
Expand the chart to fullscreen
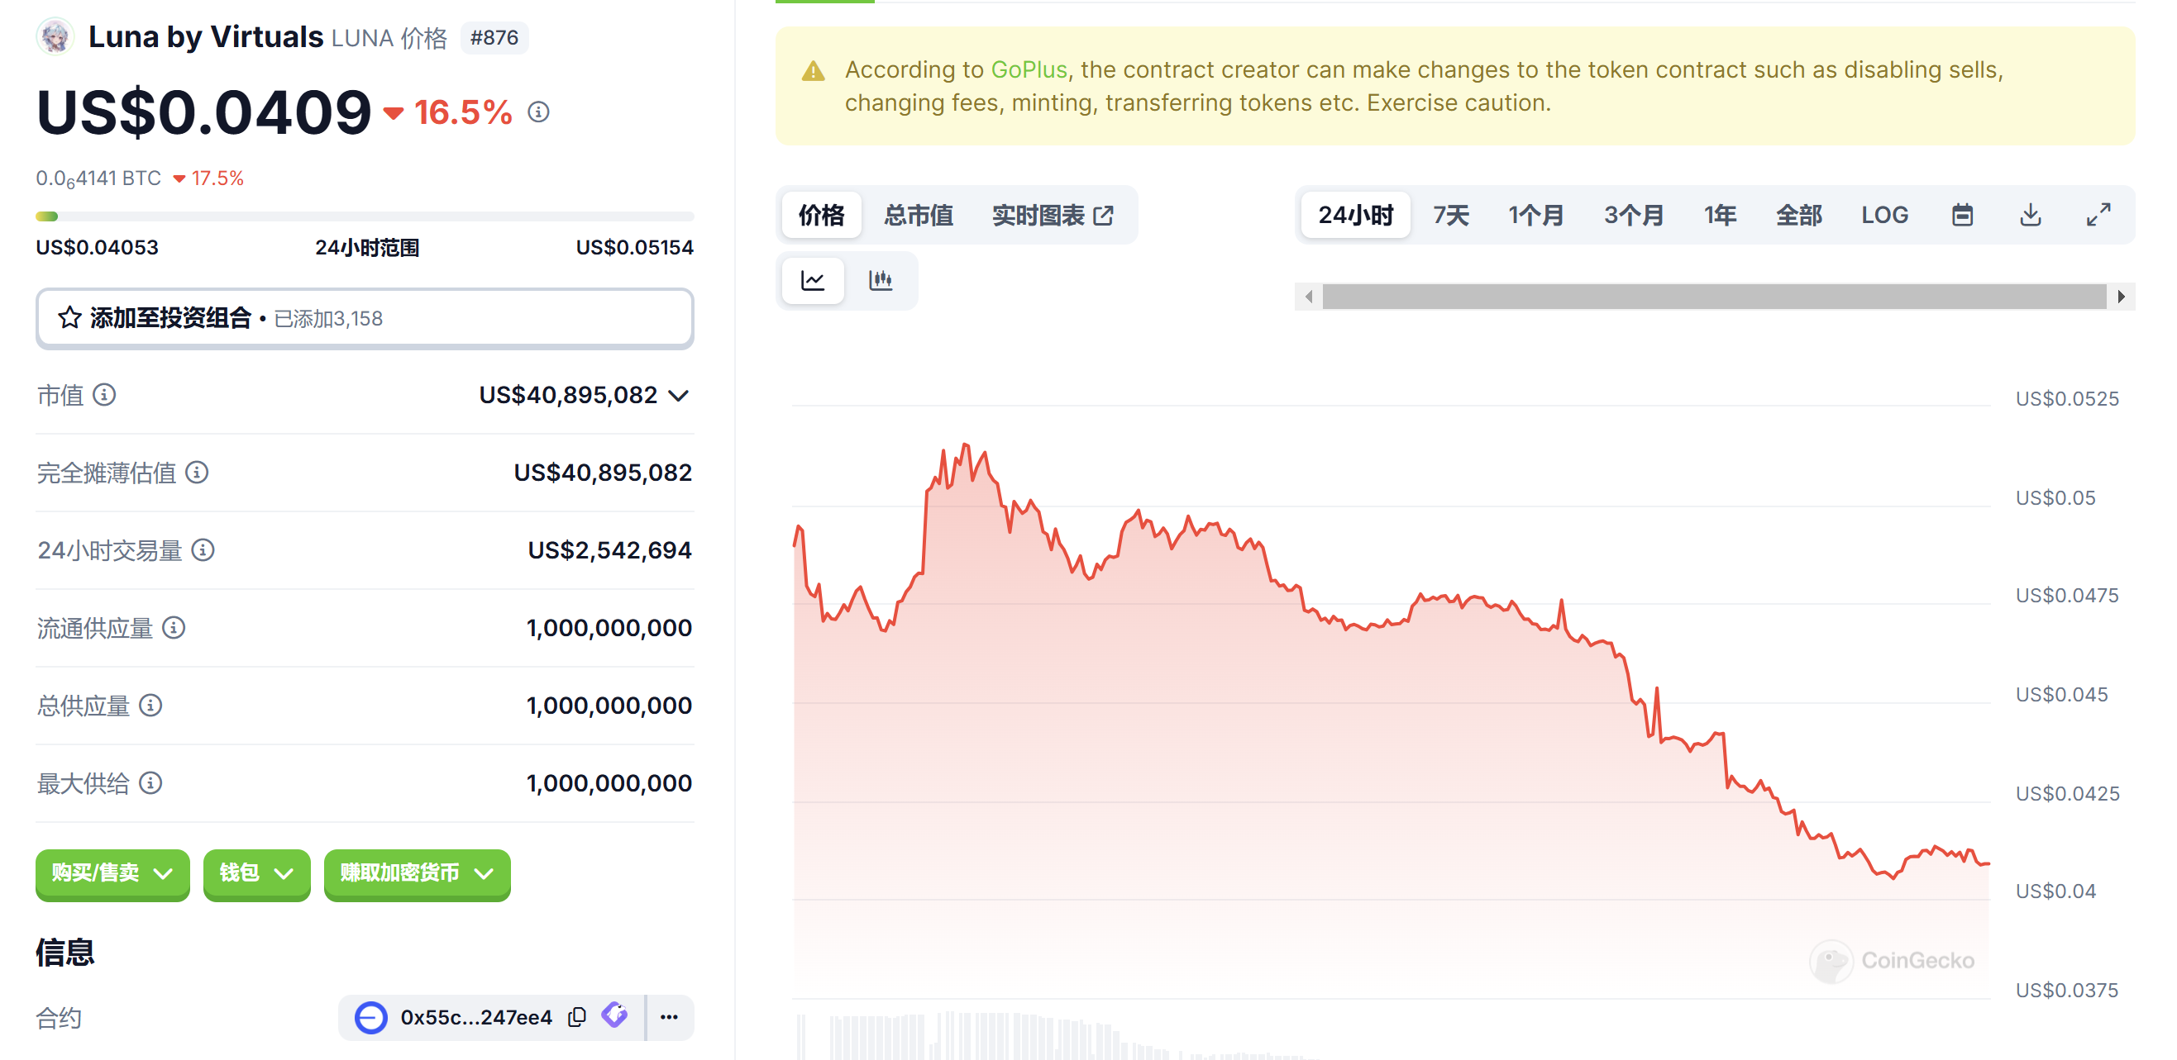tap(2098, 216)
